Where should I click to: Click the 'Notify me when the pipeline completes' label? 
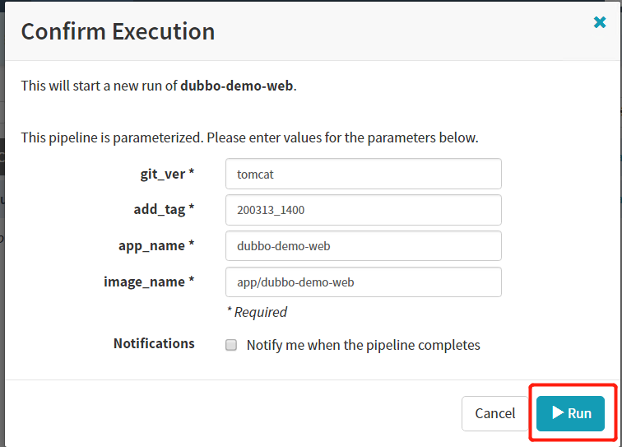point(363,345)
